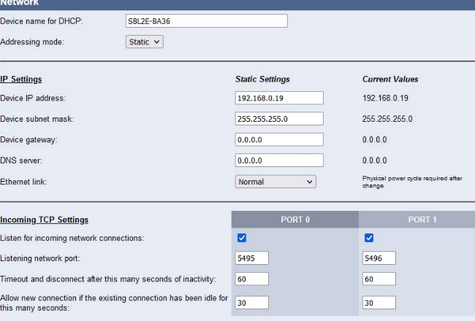Click the Listen for incoming network connections label
475x321 pixels.
(x=72, y=238)
